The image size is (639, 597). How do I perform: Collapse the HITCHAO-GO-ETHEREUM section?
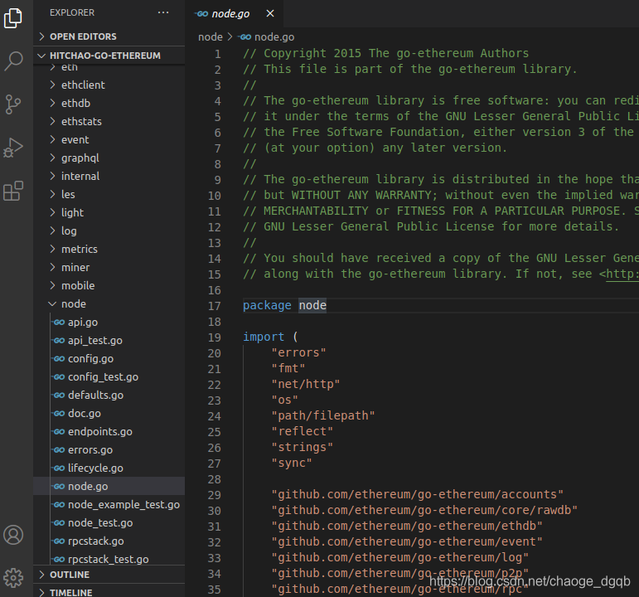click(109, 56)
